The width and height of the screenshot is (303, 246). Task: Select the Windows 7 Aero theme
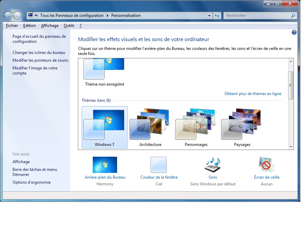click(105, 127)
